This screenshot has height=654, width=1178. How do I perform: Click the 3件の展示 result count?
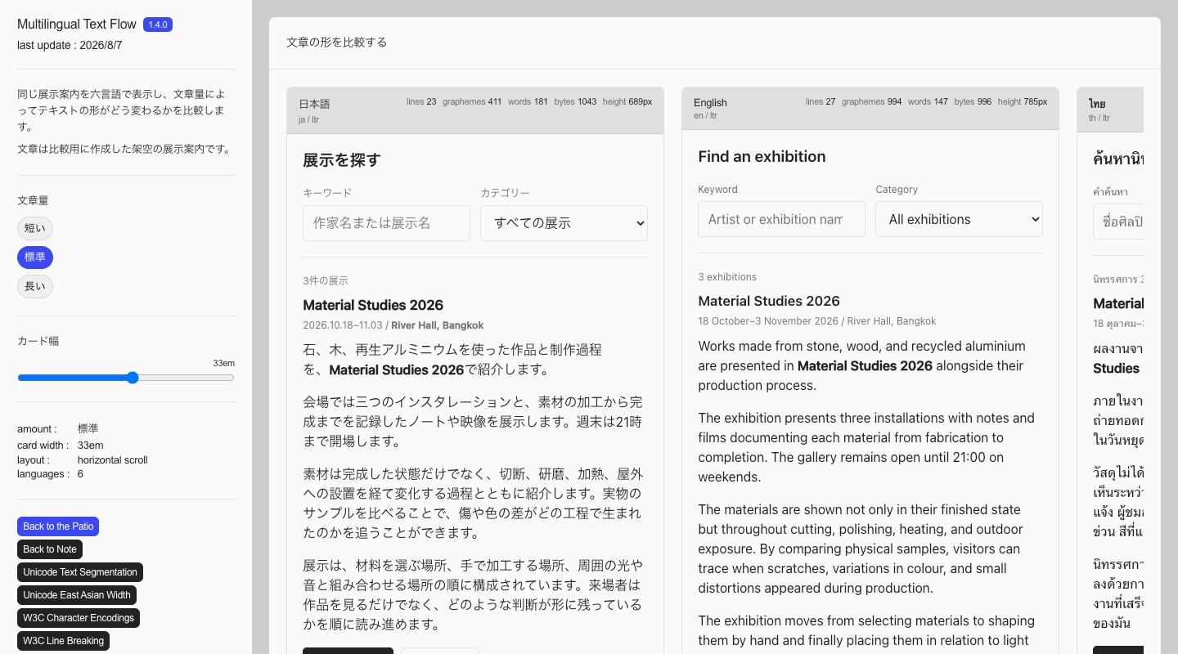point(326,280)
